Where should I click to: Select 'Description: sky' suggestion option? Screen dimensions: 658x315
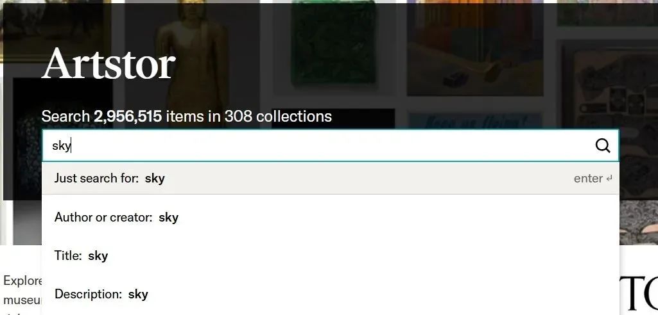pyautogui.click(x=330, y=294)
